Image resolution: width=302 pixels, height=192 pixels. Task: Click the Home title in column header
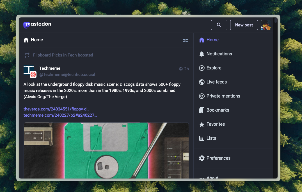coord(37,40)
